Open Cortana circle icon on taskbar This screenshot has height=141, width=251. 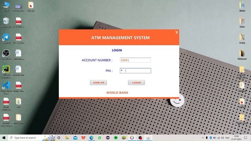(59, 137)
